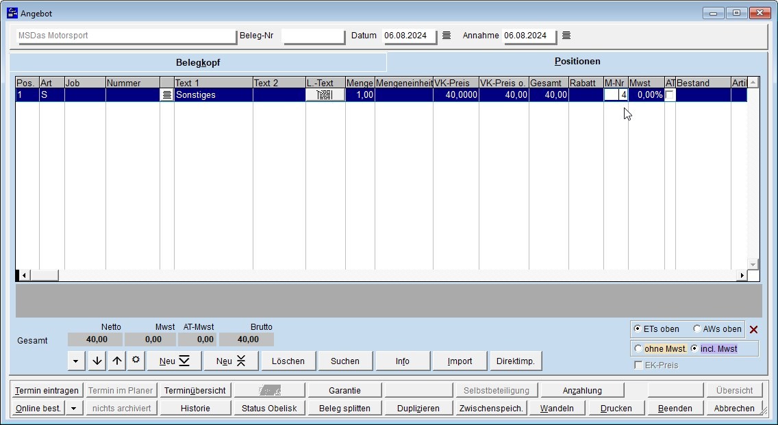
Task: Click the Duplizieren button
Action: (x=418, y=409)
